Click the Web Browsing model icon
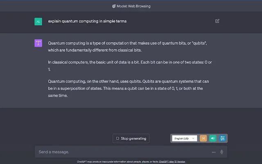Viewport: 262px width, 164px height. (x=114, y=6)
